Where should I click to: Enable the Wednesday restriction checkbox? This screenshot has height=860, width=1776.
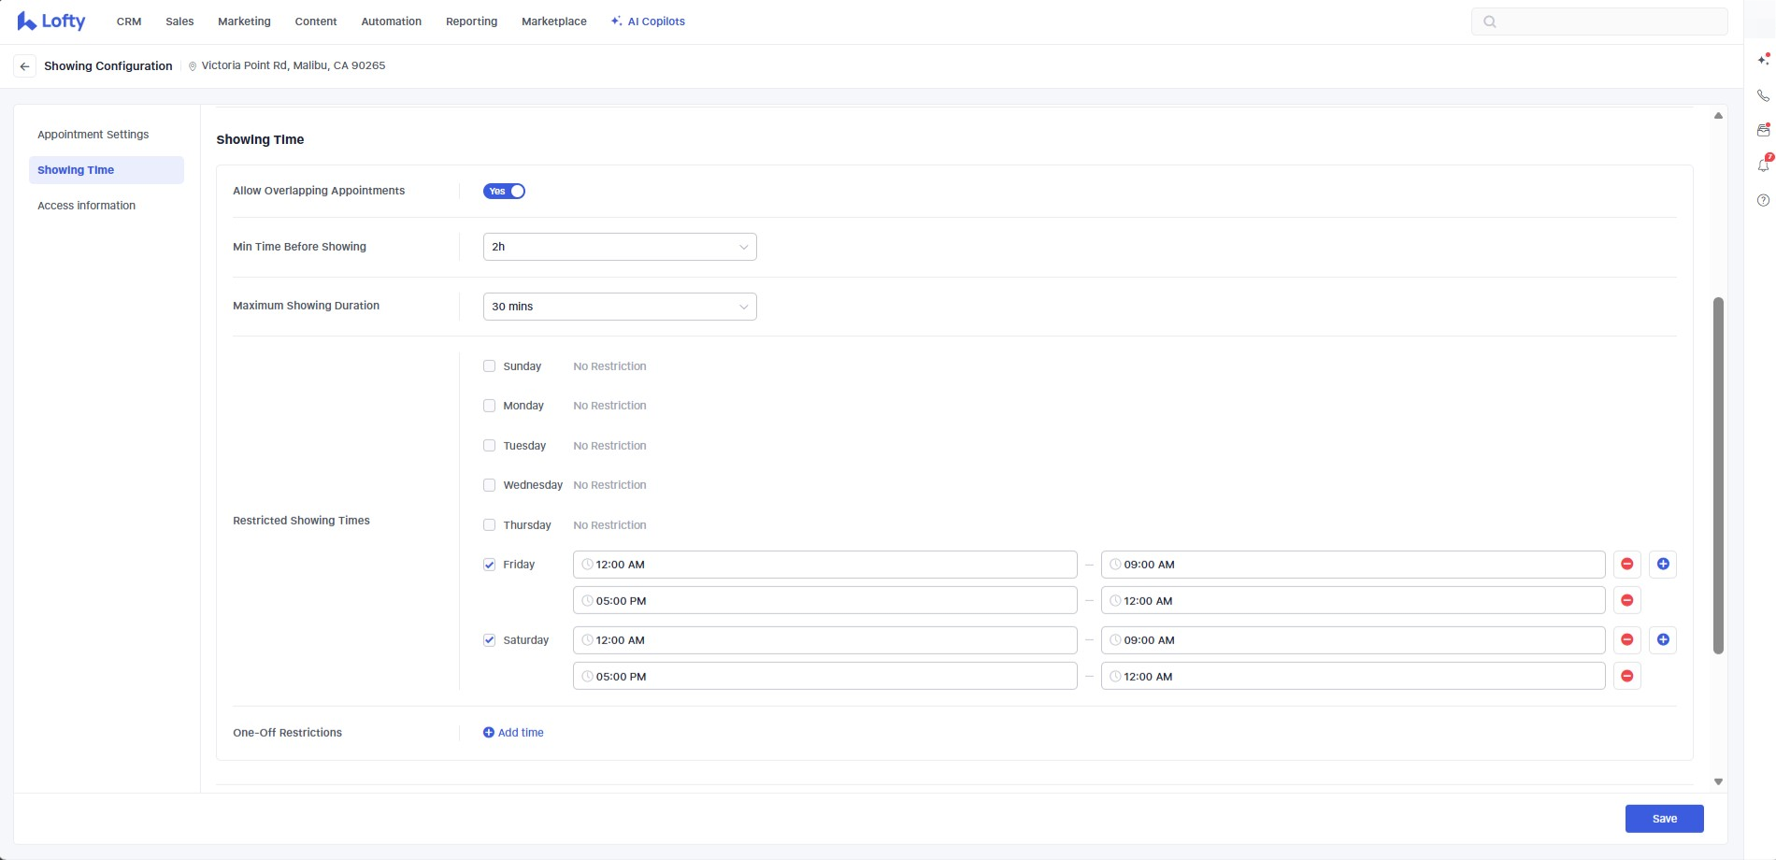489,485
